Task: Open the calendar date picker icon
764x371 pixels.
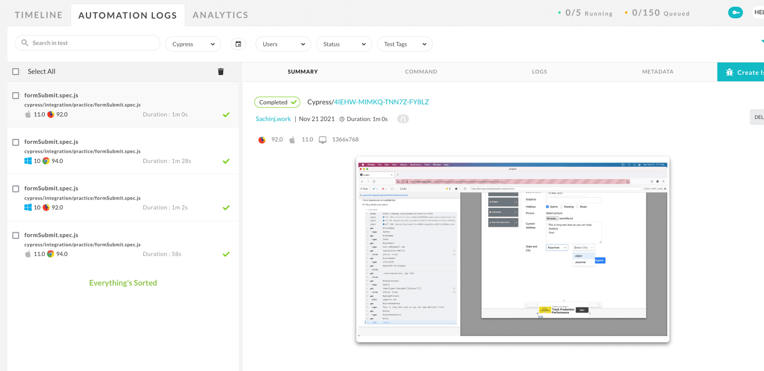Action: 238,44
